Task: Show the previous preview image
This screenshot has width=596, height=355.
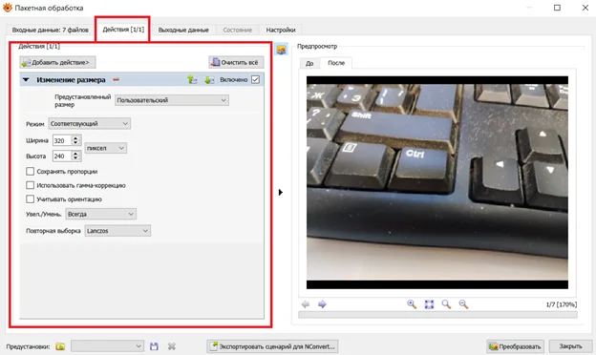Action: coord(306,304)
